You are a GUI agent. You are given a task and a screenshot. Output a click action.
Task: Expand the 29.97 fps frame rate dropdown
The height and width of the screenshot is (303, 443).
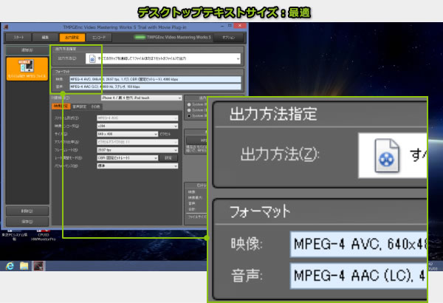pyautogui.click(x=137, y=150)
